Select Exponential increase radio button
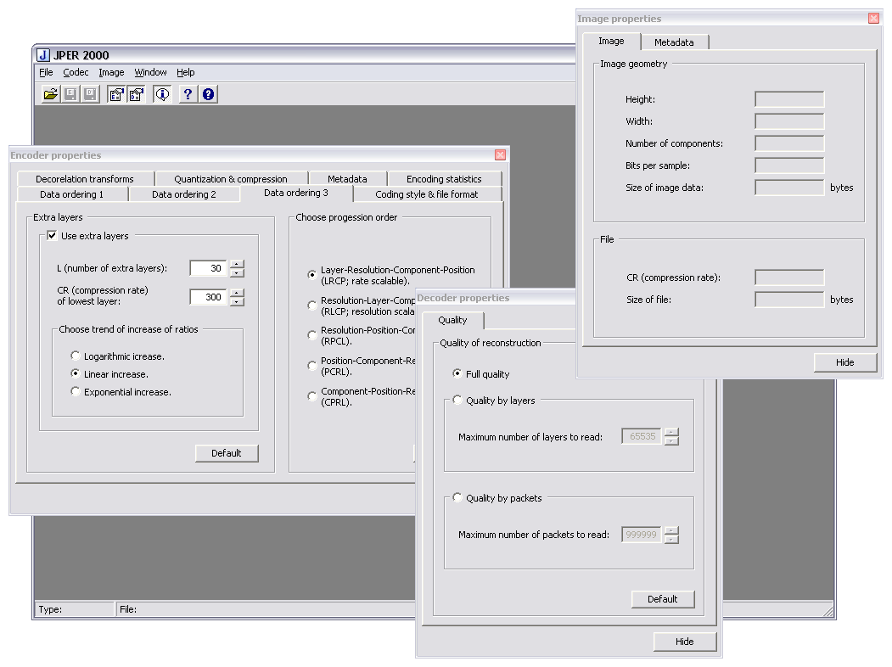 tap(75, 391)
